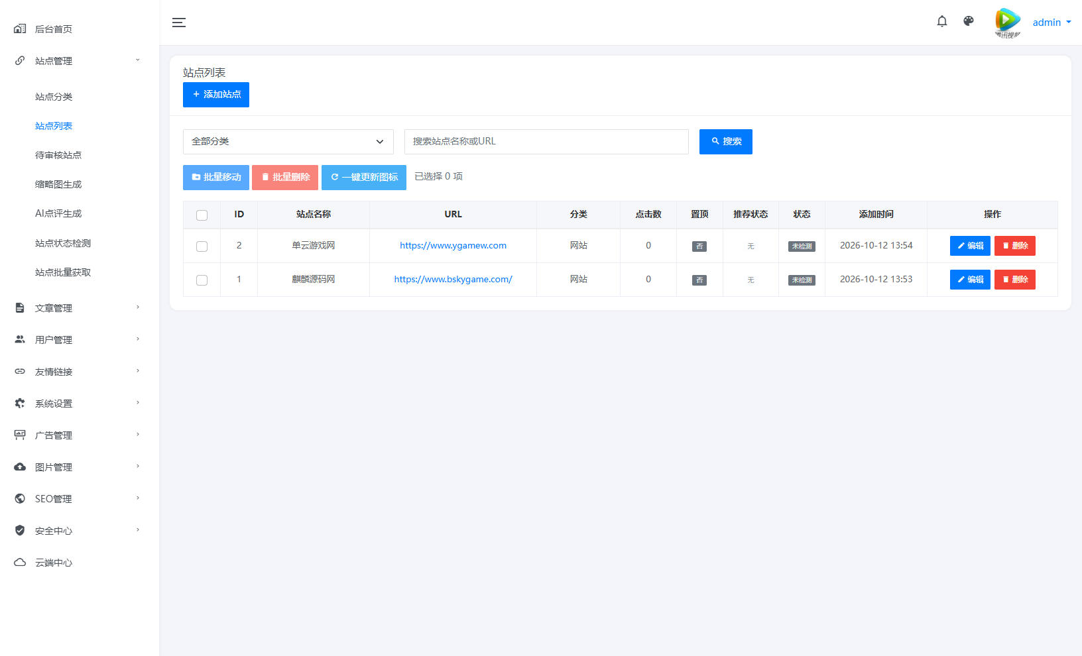Image resolution: width=1082 pixels, height=656 pixels.
Task: Focus the 搜索站点名称或URL search field
Action: pyautogui.click(x=546, y=142)
